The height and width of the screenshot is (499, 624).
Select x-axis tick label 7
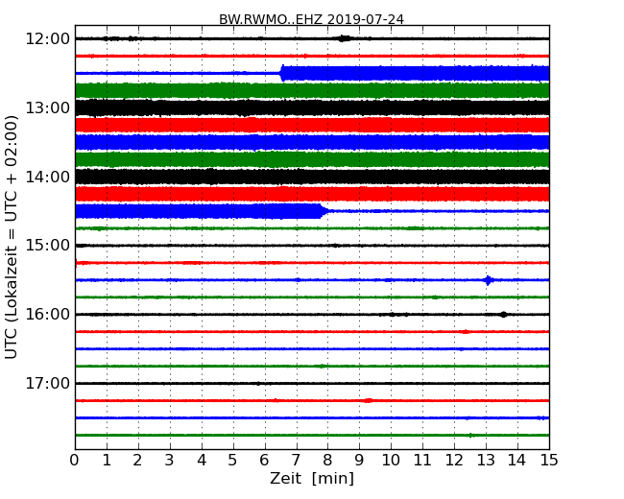tap(296, 461)
